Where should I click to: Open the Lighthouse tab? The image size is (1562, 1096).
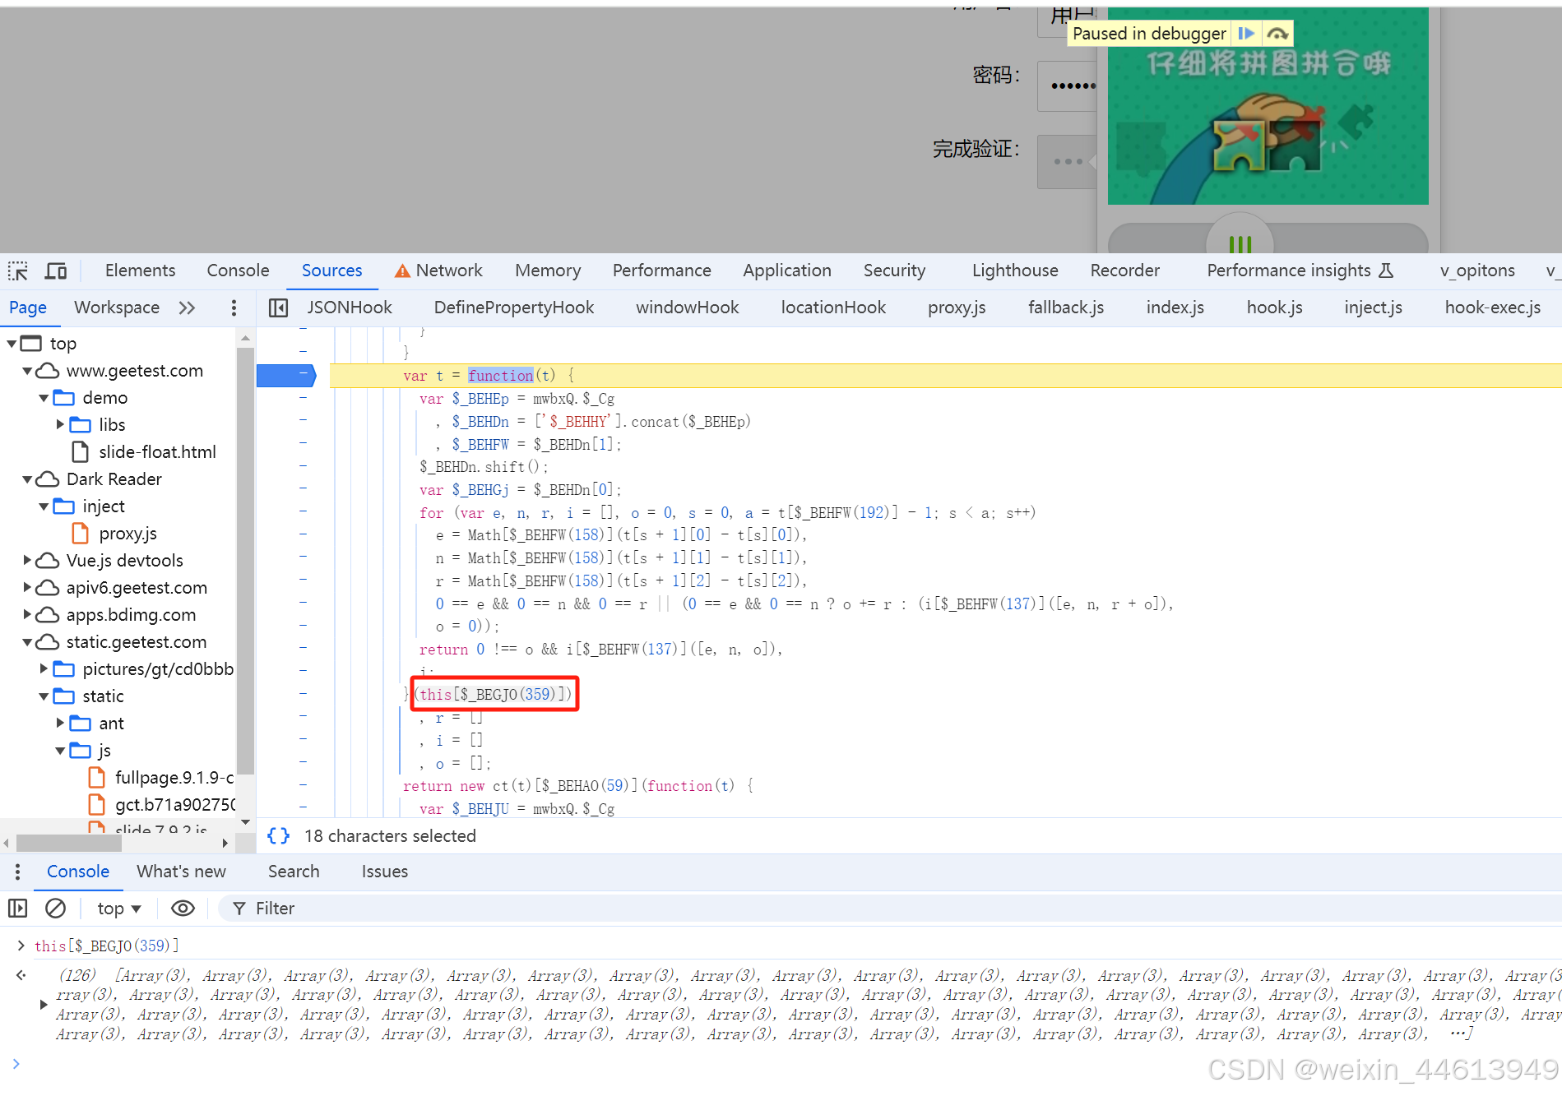coord(1015,271)
